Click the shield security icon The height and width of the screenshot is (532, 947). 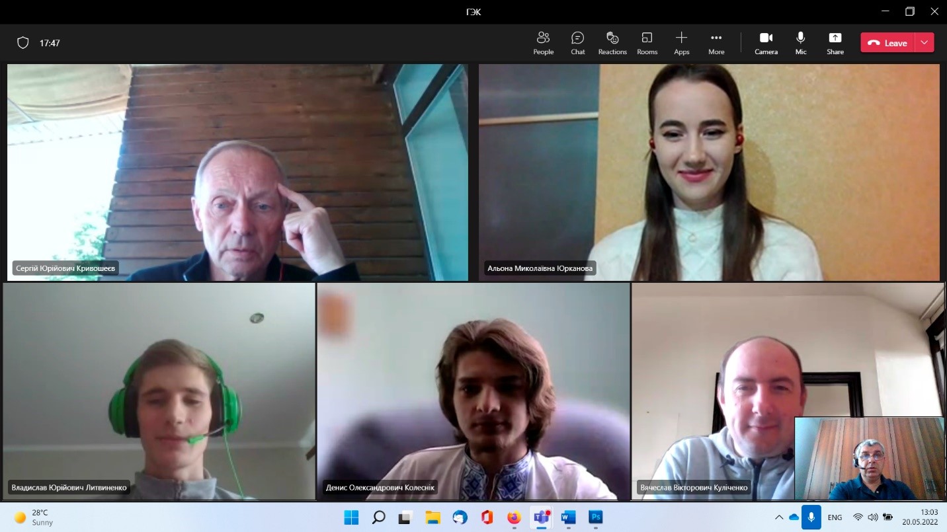pyautogui.click(x=23, y=43)
